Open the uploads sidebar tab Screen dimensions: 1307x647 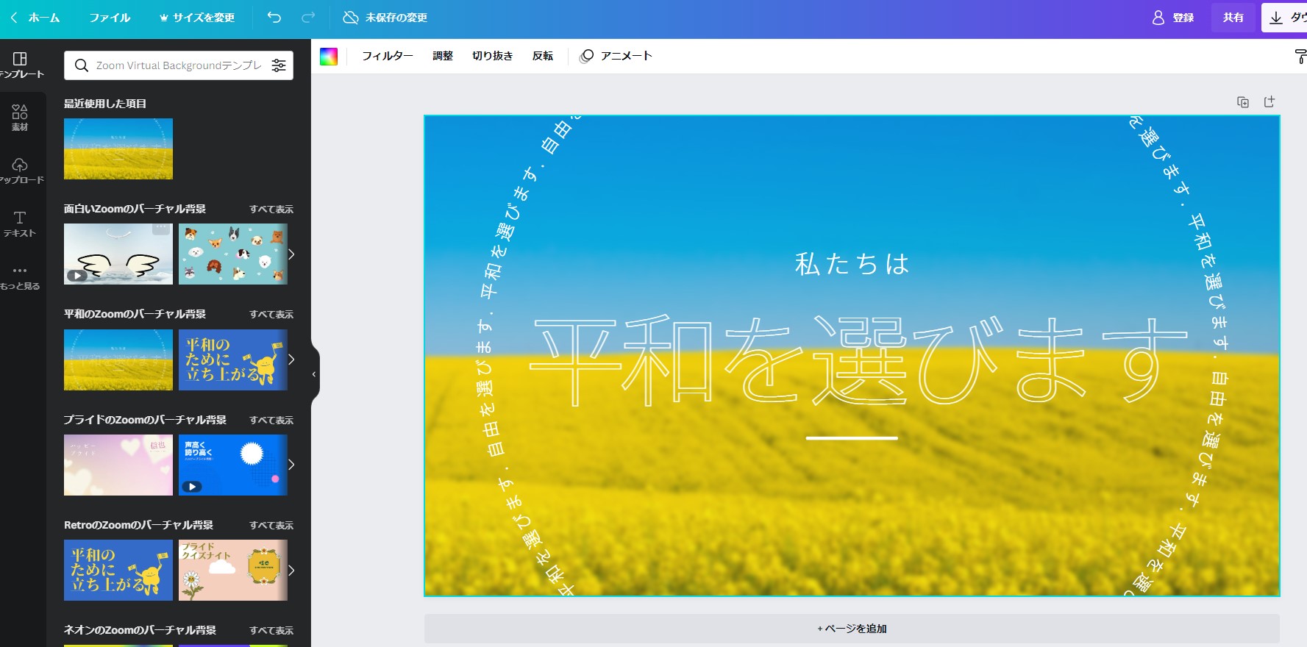click(x=21, y=171)
